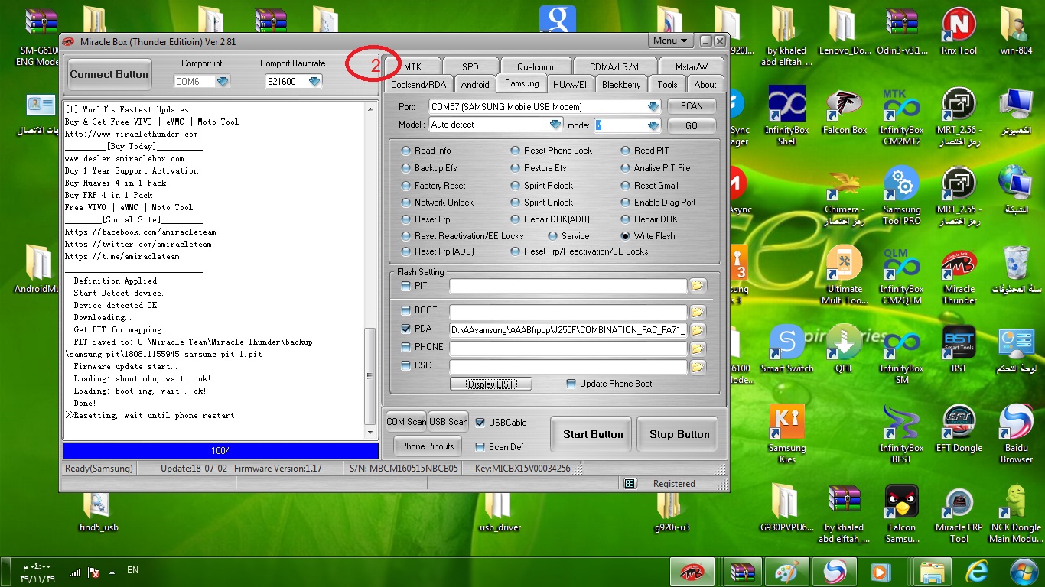This screenshot has width=1045, height=587.
Task: Click the PDA file path field
Action: click(568, 330)
